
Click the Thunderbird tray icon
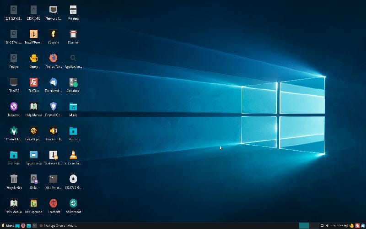pyautogui.click(x=363, y=226)
